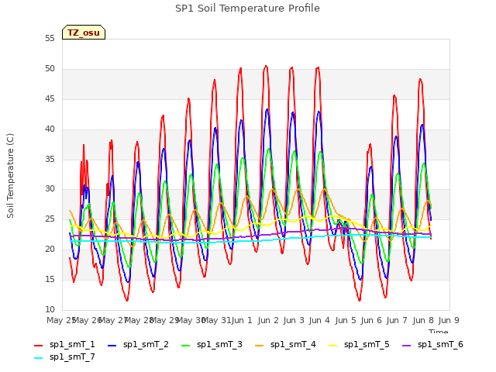Click the purple sp1_smT_6 legend swatch

407,346
